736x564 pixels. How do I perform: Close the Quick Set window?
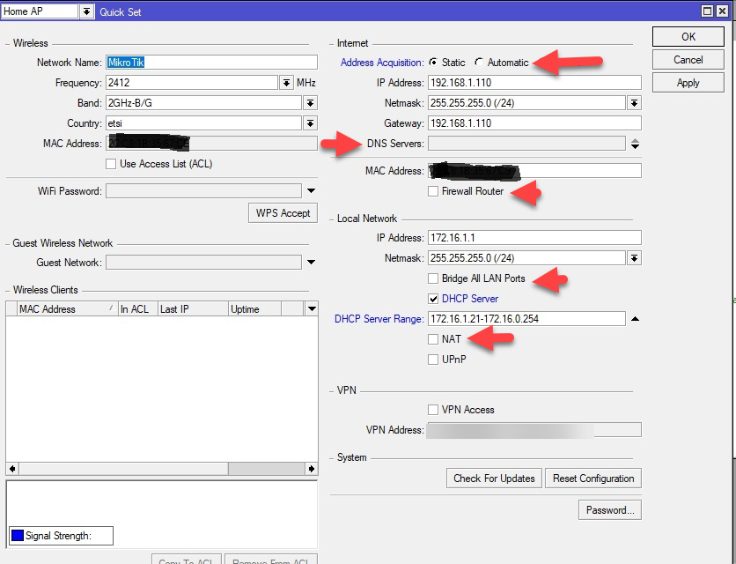pos(722,11)
